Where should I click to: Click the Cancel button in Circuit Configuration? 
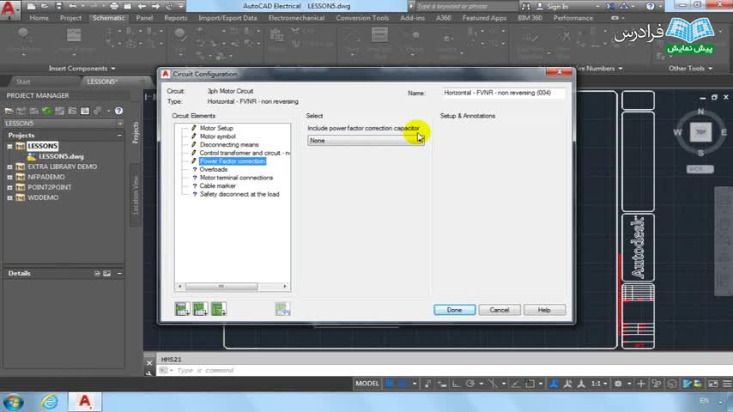(x=500, y=310)
